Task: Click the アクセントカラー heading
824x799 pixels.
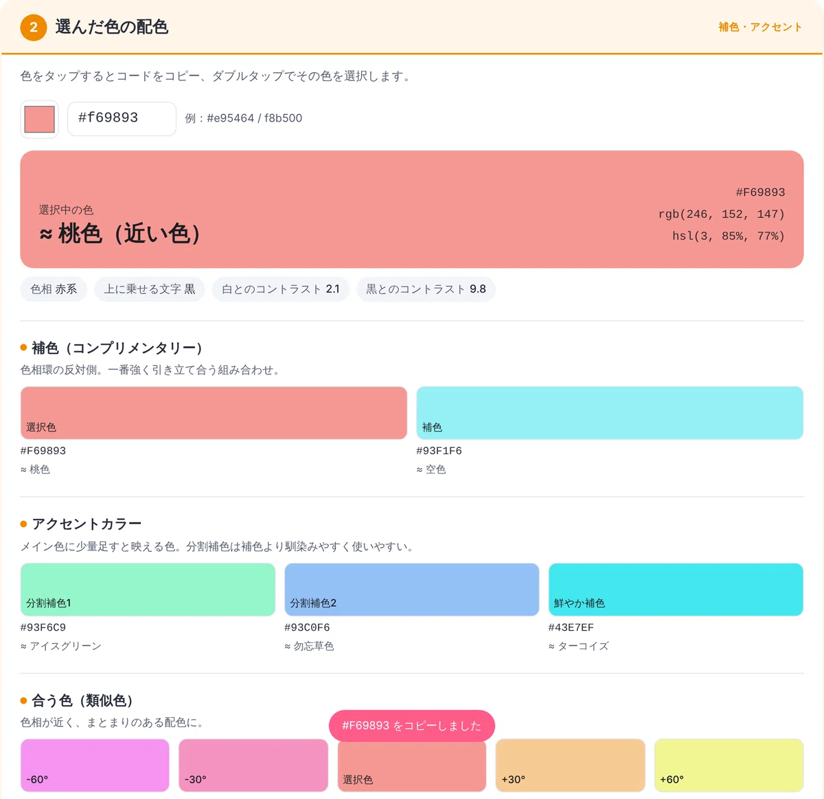Action: pyautogui.click(x=87, y=524)
